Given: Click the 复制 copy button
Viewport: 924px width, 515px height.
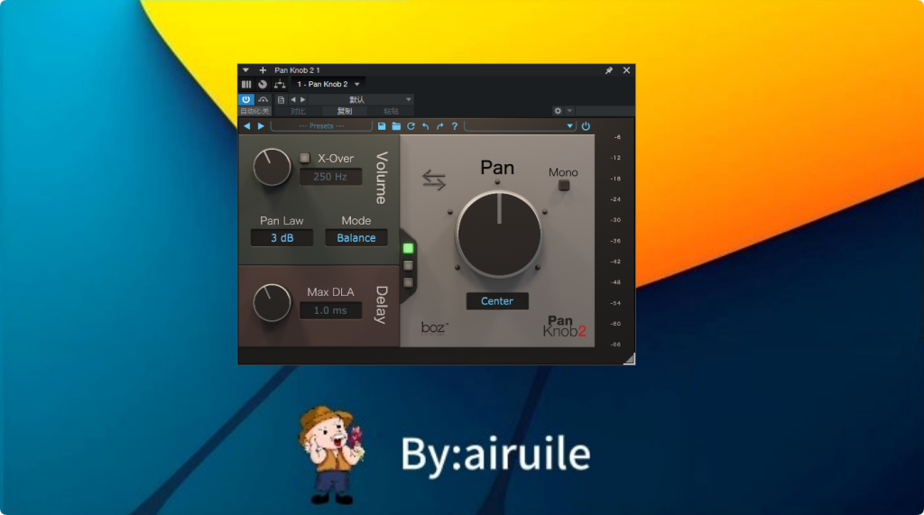Looking at the screenshot, I should pyautogui.click(x=344, y=111).
